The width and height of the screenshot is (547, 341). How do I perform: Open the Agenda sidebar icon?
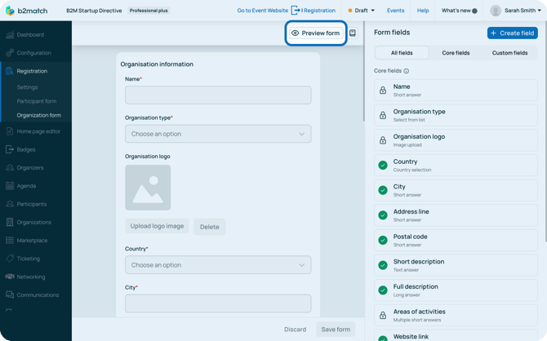[10, 186]
